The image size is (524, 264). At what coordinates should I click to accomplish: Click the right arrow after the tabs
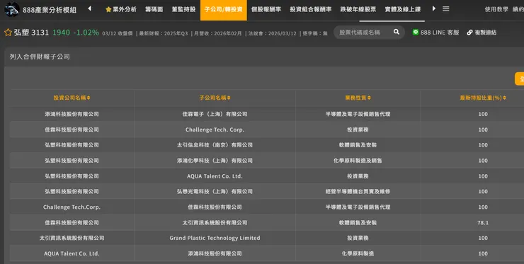pos(434,8)
